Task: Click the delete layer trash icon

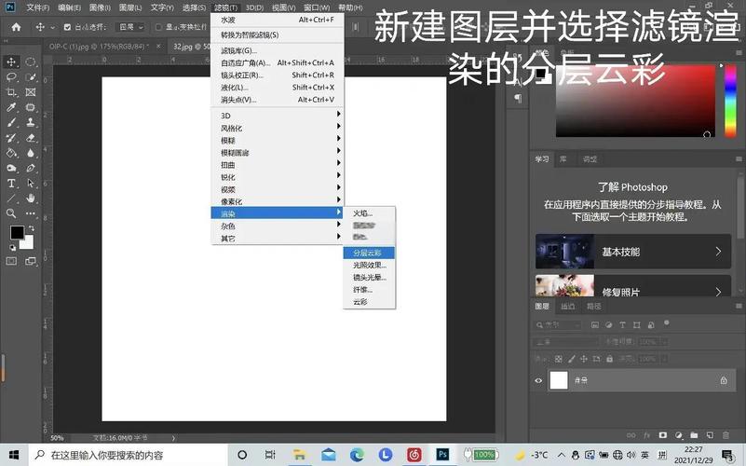Action: 726,435
